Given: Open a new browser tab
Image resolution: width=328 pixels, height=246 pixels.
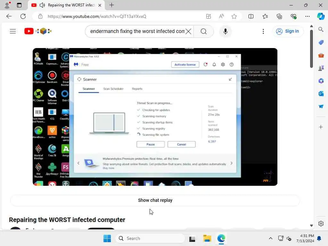Looking at the screenshot, I should 112,5.
